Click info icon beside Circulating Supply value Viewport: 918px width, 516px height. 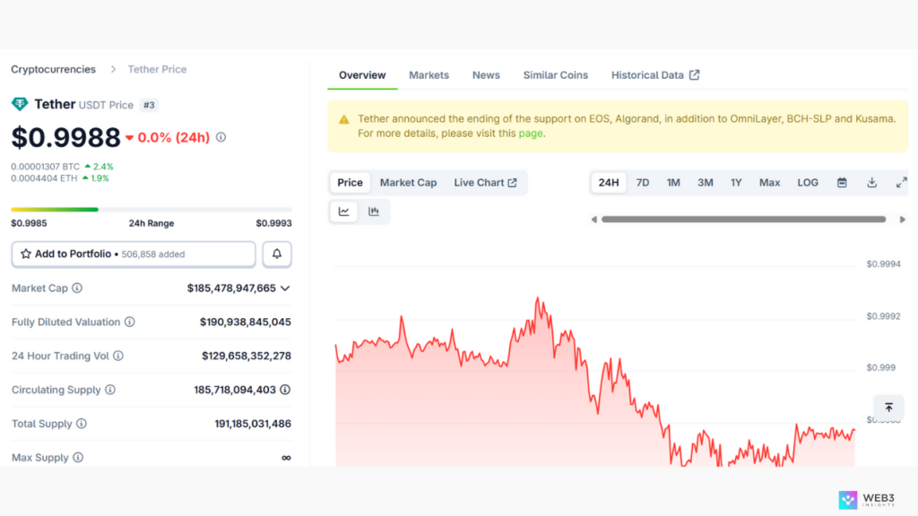click(285, 390)
